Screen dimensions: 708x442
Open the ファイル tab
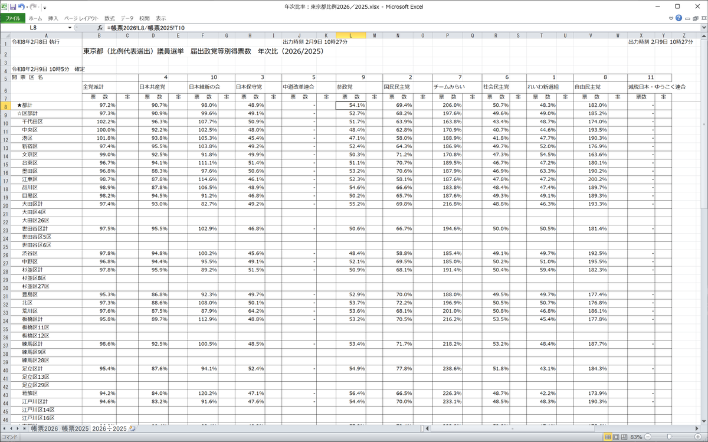[x=12, y=18]
